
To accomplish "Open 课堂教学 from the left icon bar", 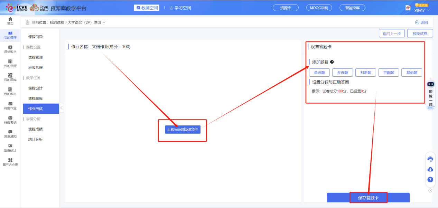I will pos(10,49).
